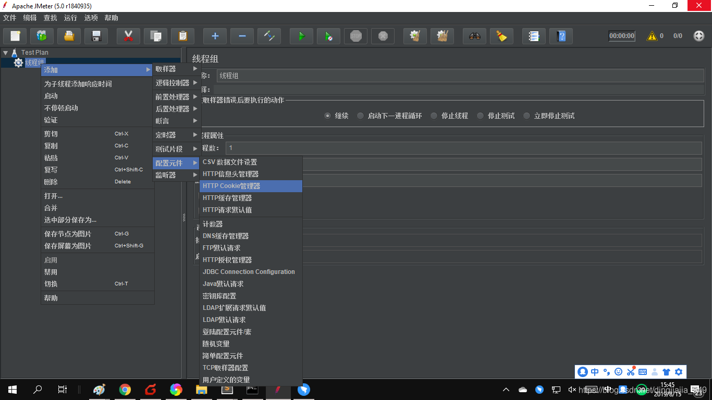This screenshot has height=400, width=712.
Task: Click Start no pauses icon
Action: tap(328, 36)
